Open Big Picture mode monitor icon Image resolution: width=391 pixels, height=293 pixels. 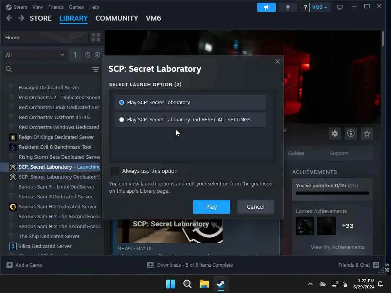pyautogui.click(x=339, y=7)
